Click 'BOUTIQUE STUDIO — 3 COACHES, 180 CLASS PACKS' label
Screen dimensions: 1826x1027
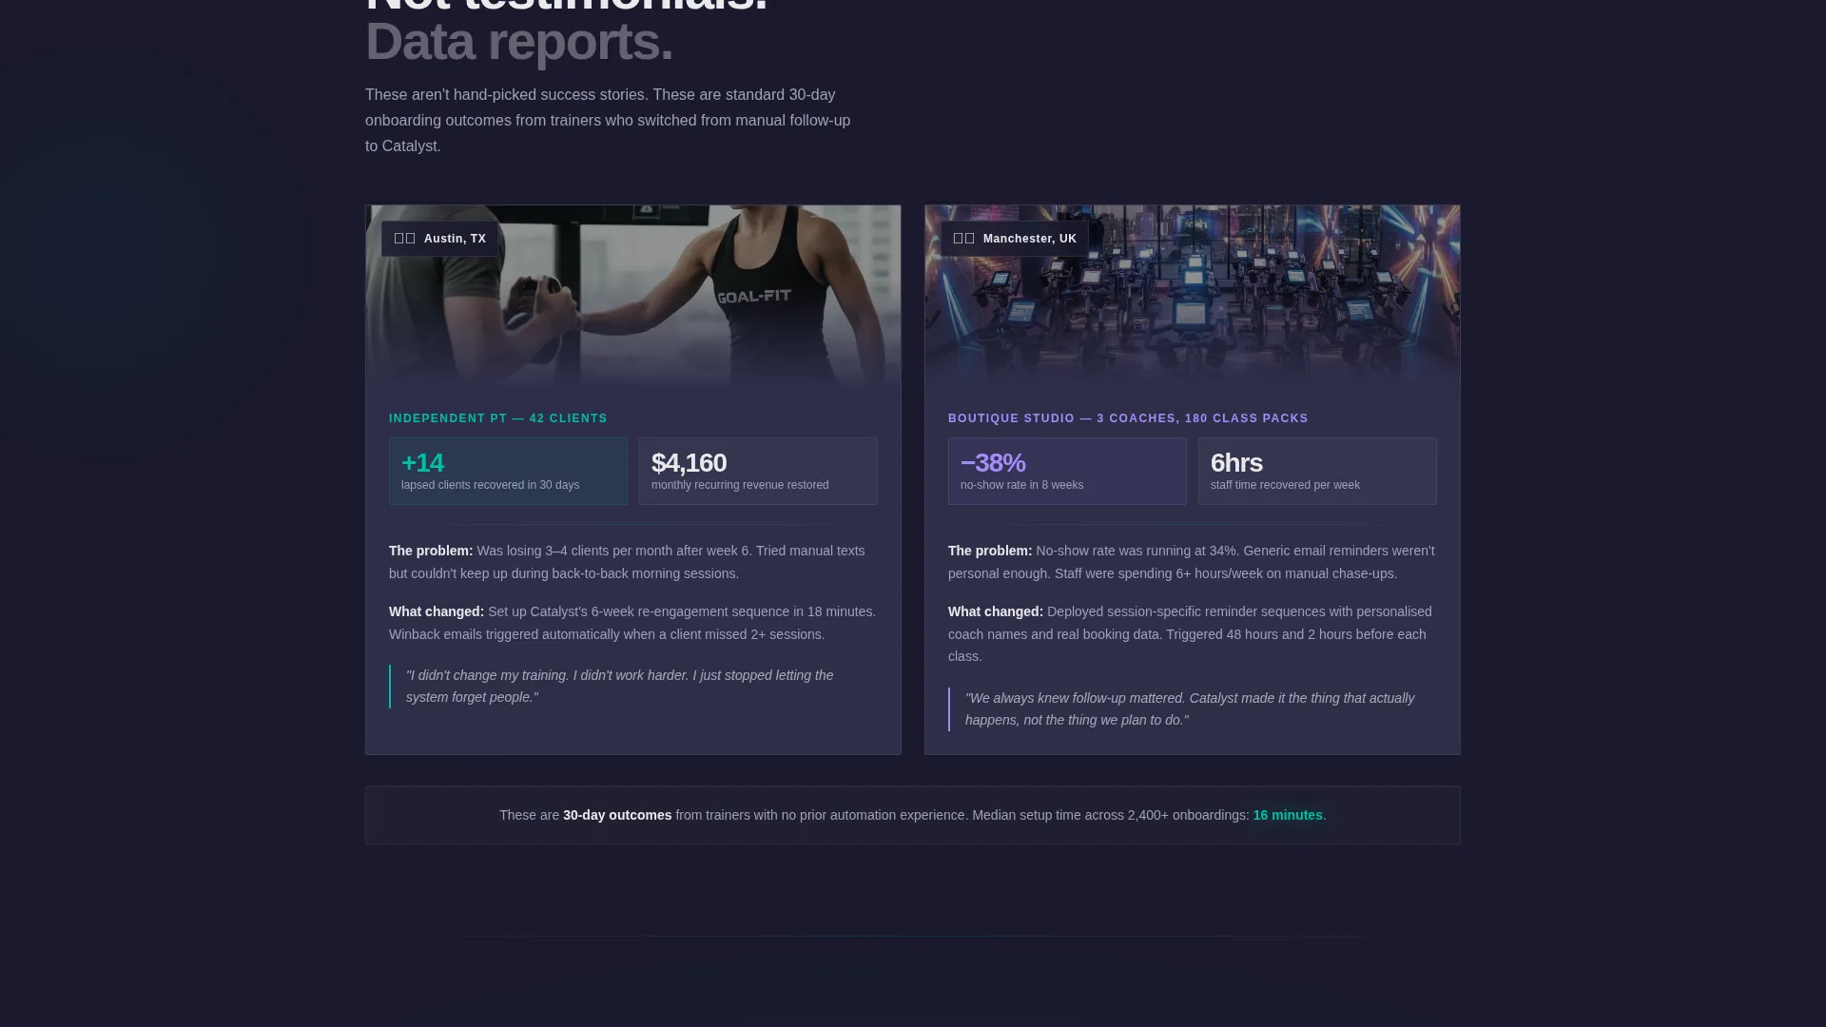[x=1128, y=418]
